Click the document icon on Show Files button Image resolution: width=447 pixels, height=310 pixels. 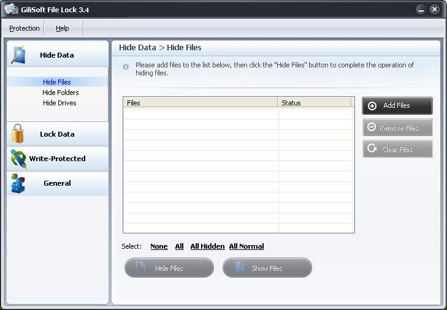pyautogui.click(x=240, y=268)
